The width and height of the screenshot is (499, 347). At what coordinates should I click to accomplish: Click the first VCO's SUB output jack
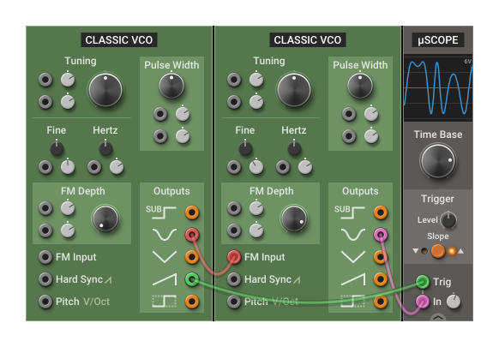(192, 212)
